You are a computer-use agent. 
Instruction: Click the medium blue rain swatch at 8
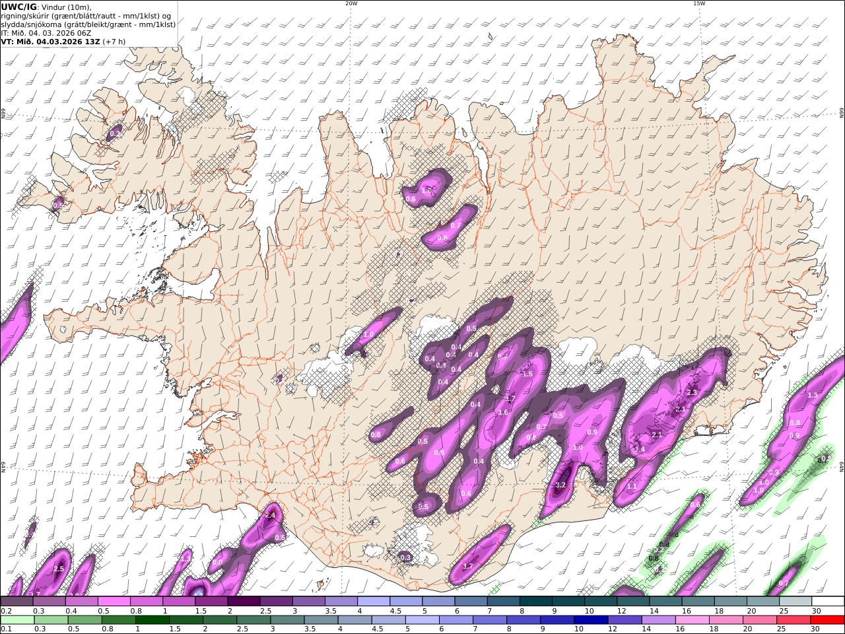[523, 619]
